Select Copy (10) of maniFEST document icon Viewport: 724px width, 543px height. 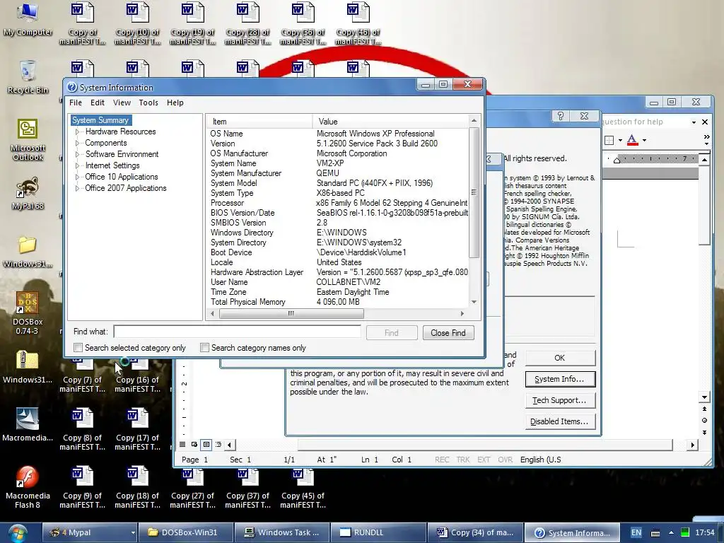(x=138, y=23)
